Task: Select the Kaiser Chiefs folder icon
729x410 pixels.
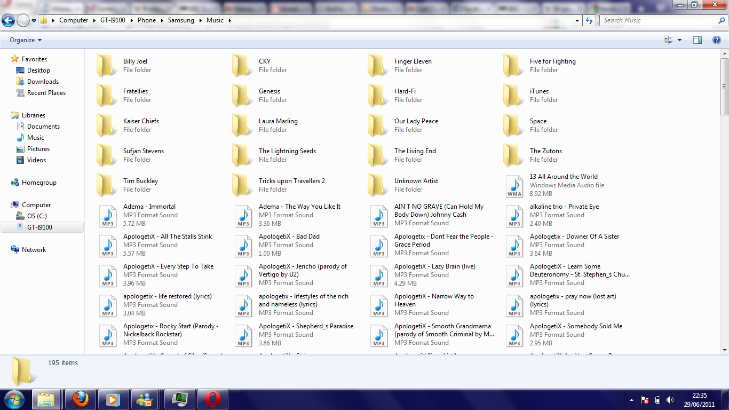Action: point(107,125)
